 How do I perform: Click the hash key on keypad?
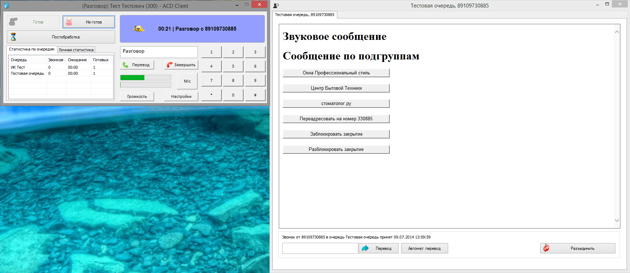[255, 95]
